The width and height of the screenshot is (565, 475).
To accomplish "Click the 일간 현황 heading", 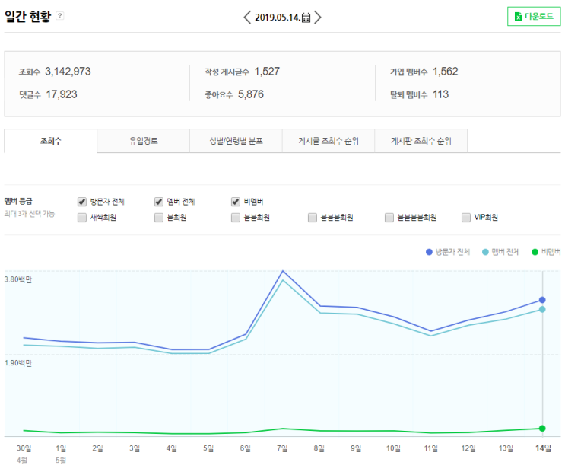I will (27, 16).
